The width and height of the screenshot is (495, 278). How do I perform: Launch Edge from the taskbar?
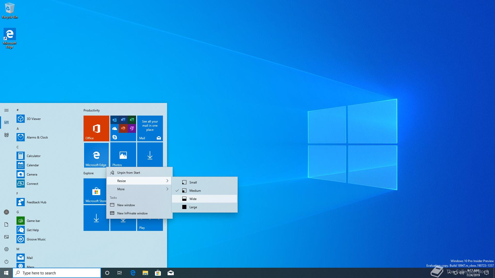pyautogui.click(x=133, y=273)
